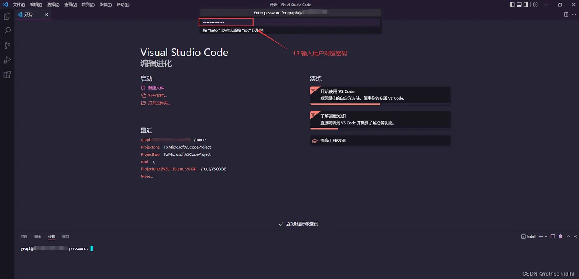The image size is (579, 279).
Task: Switch to 输出 panel tab
Action: click(38, 237)
